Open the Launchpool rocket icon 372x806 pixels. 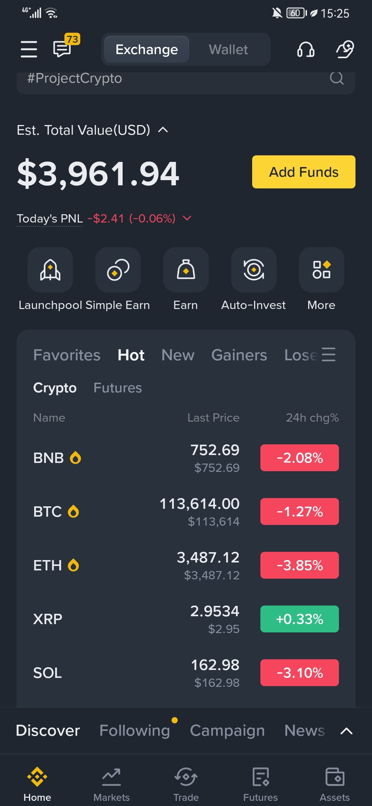click(x=50, y=269)
